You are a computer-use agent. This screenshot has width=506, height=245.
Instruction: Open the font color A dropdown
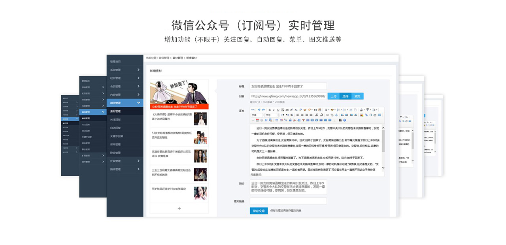[x=327, y=110]
